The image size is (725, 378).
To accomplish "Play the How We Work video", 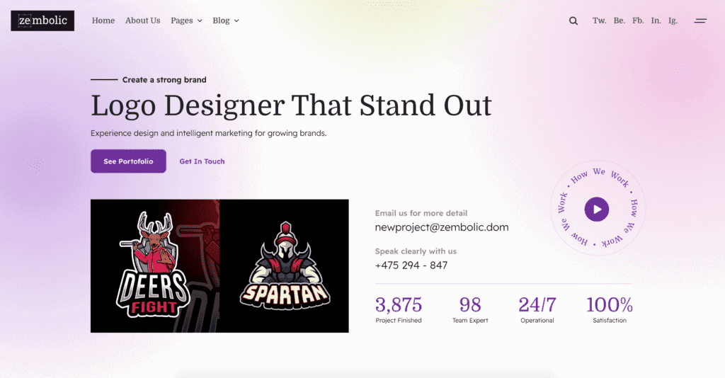I will tap(596, 210).
